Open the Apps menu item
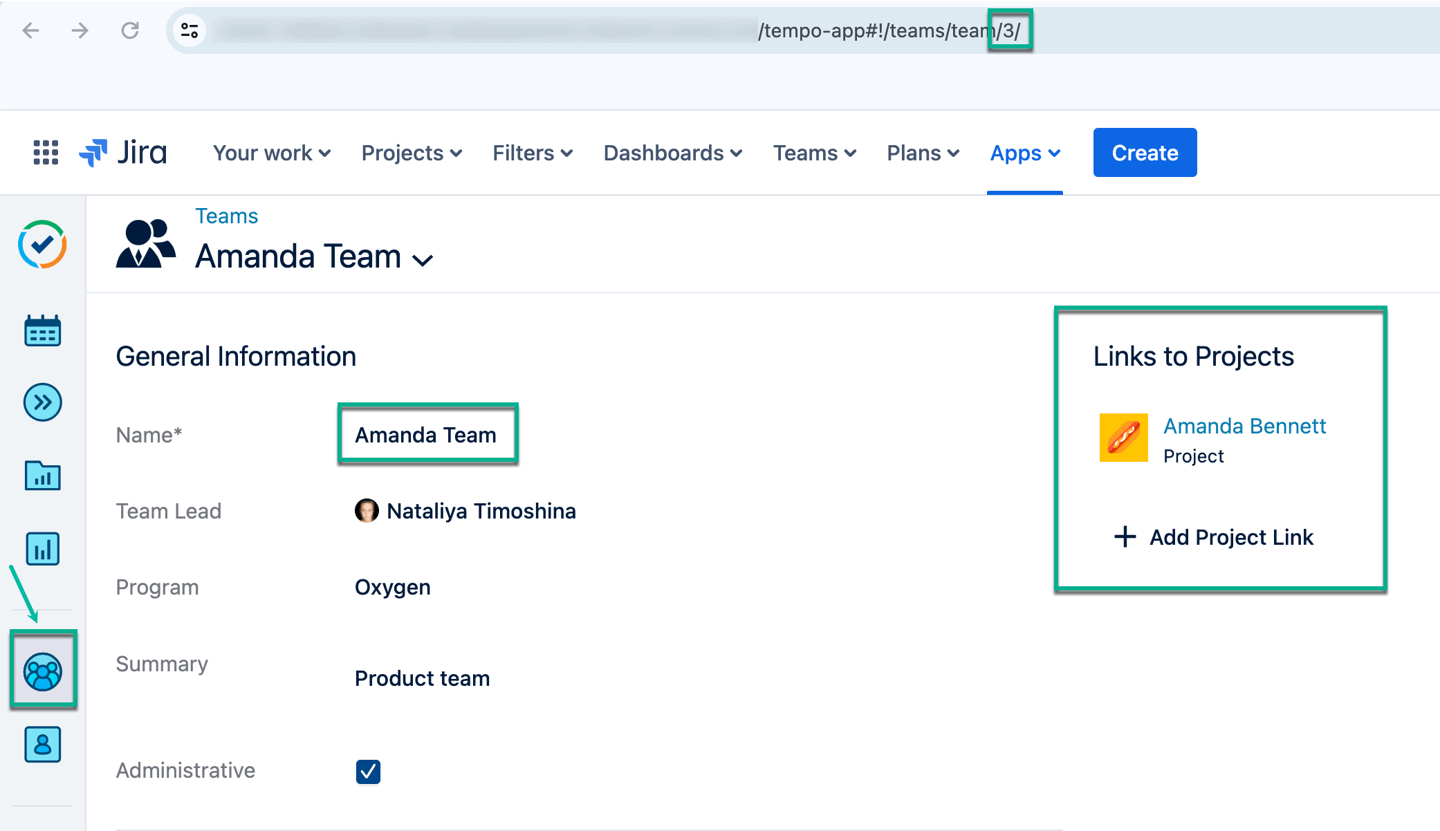This screenshot has height=831, width=1440. [x=1024, y=153]
